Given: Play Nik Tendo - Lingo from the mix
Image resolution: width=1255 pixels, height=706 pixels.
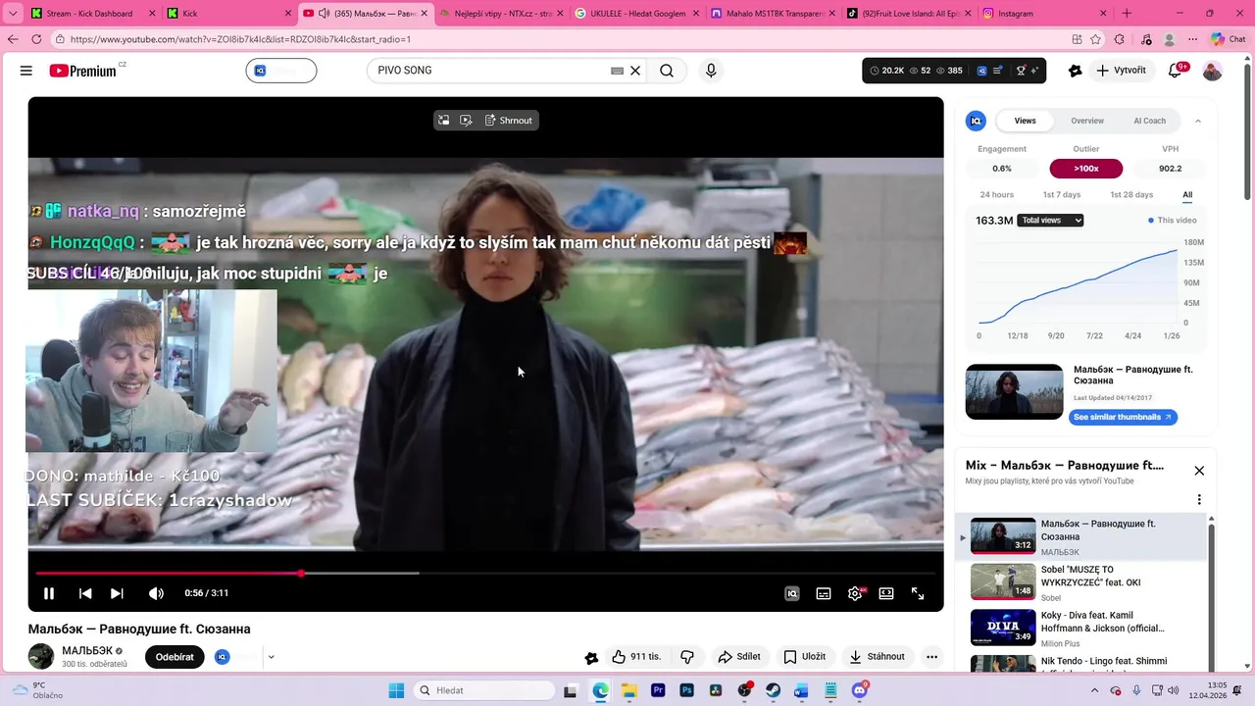Looking at the screenshot, I should tap(1081, 664).
